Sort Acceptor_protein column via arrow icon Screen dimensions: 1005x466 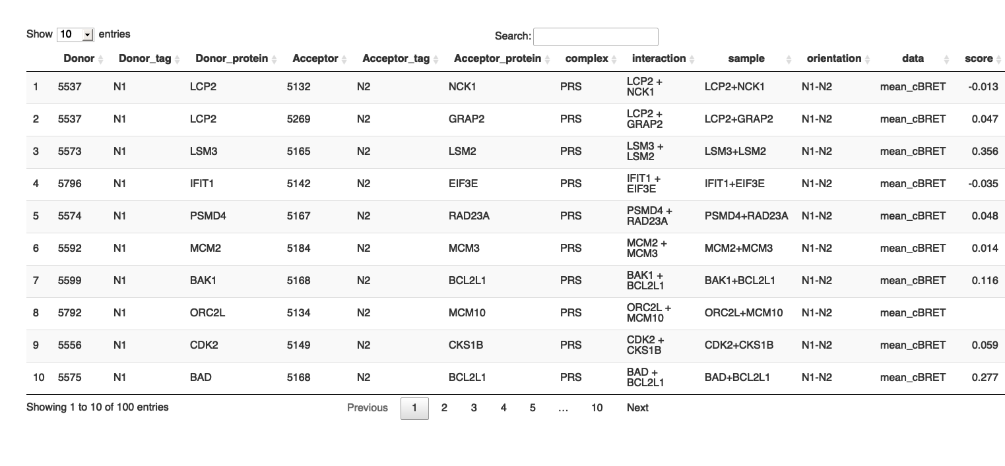click(548, 59)
